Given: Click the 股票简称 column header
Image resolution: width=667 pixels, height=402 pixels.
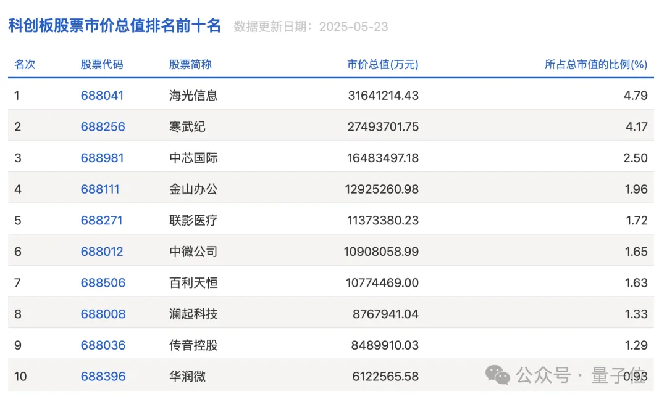Looking at the screenshot, I should point(190,65).
